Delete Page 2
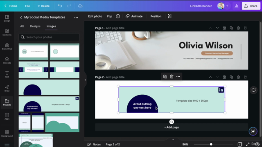Viewport: 262px width, 147px height. 238,77
